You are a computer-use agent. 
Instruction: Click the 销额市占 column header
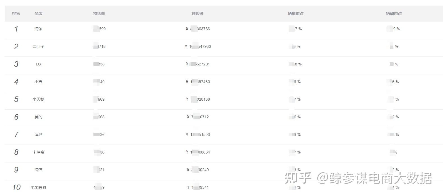point(394,13)
